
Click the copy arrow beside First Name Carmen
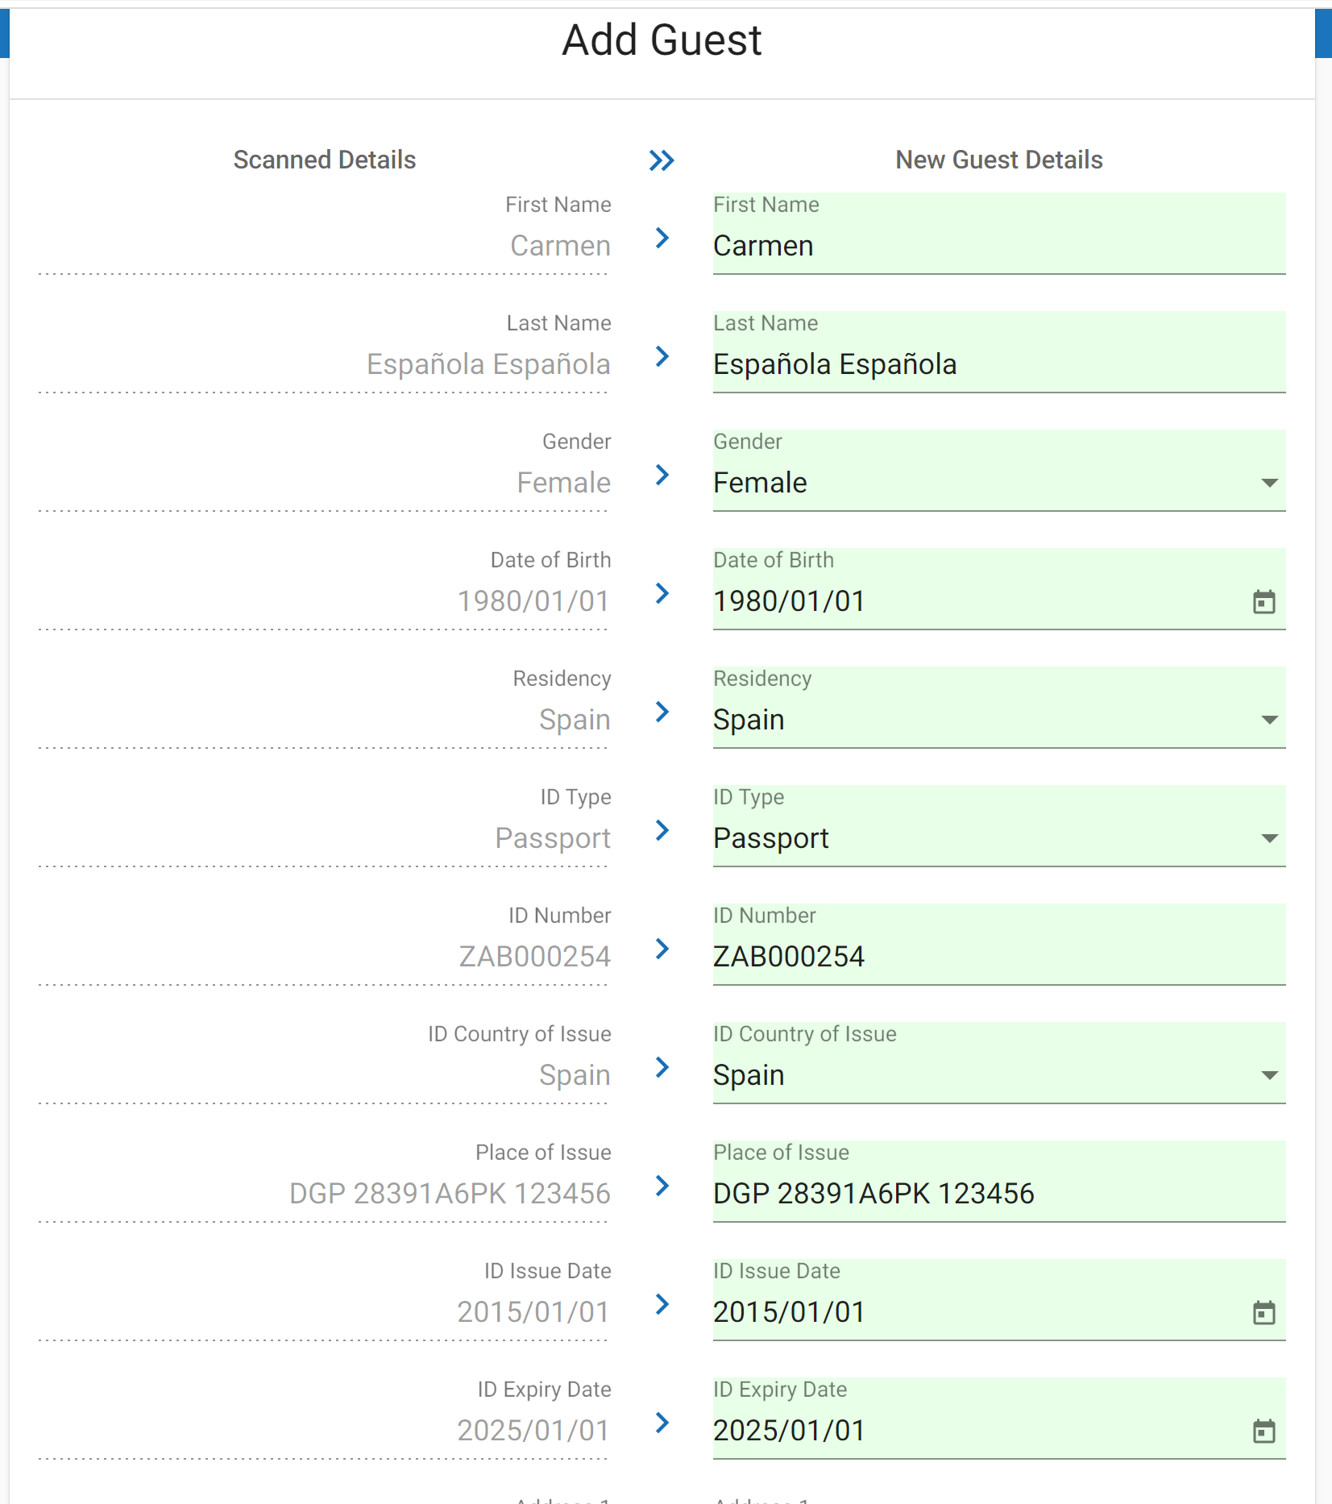pyautogui.click(x=662, y=239)
